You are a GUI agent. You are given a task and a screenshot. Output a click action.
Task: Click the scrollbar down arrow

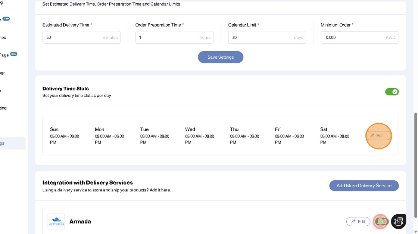416,231
